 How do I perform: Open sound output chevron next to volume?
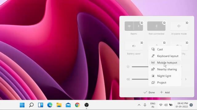pos(186,79)
